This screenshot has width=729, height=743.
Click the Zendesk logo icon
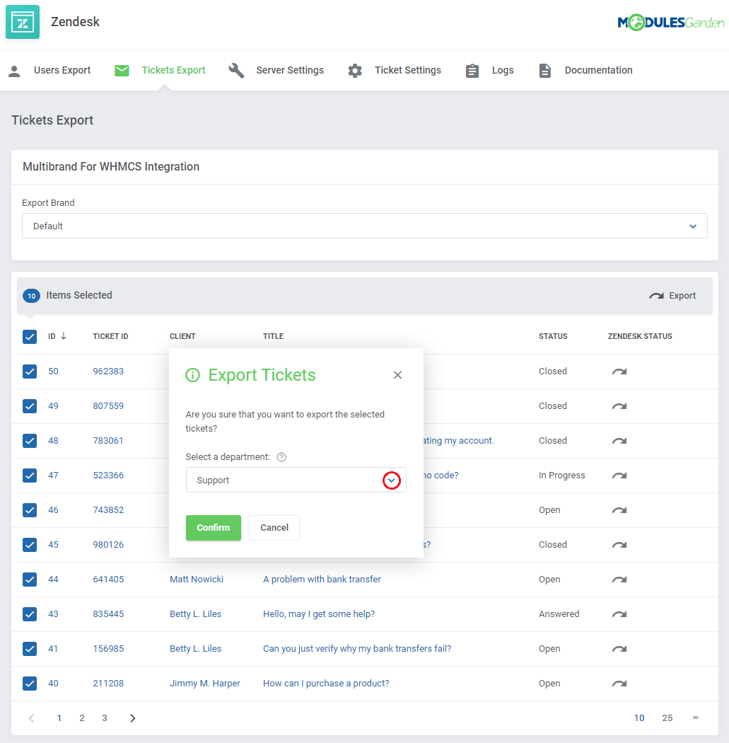click(x=23, y=22)
